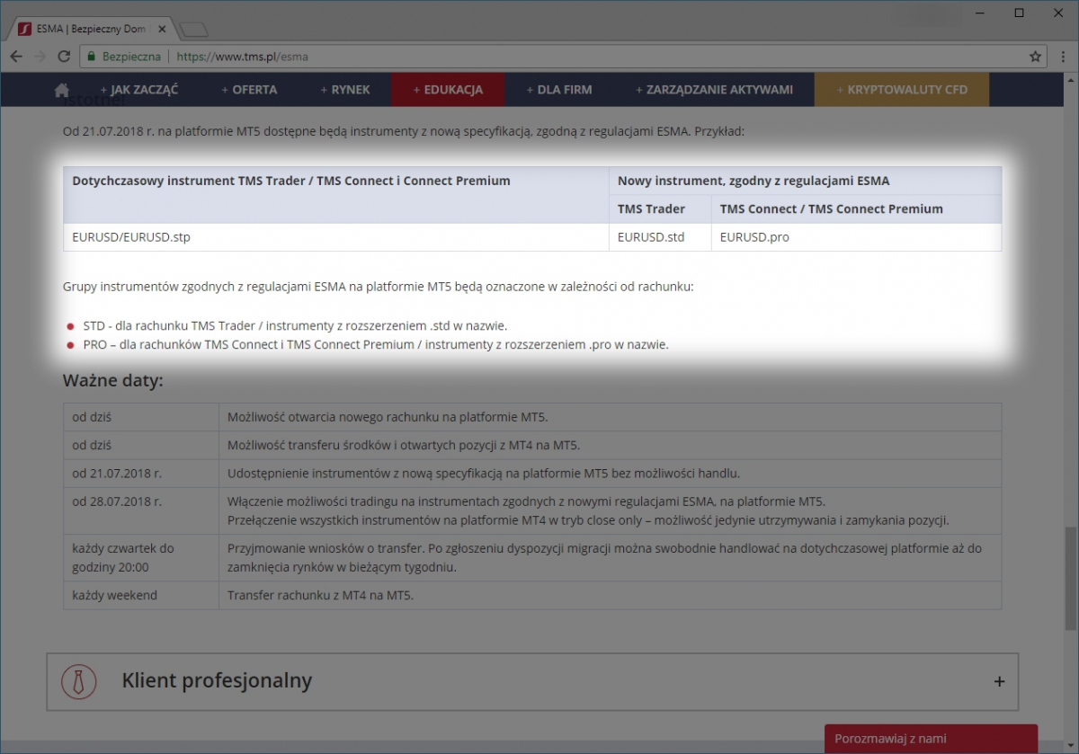Viewport: 1079px width, 754px height.
Task: Click the od 21.07.2018 r. date cell
Action: tap(141, 474)
